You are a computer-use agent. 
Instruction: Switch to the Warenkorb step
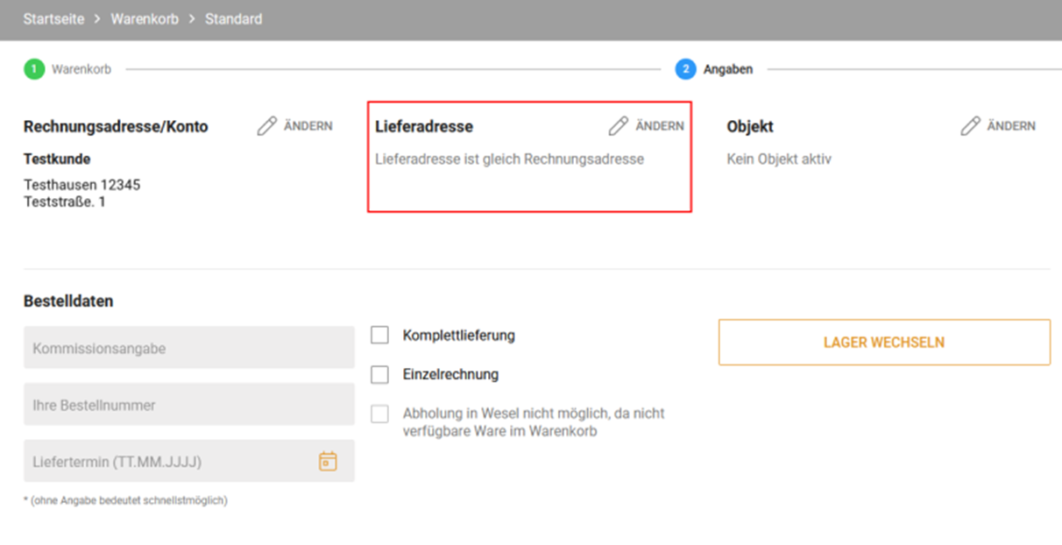(x=81, y=69)
